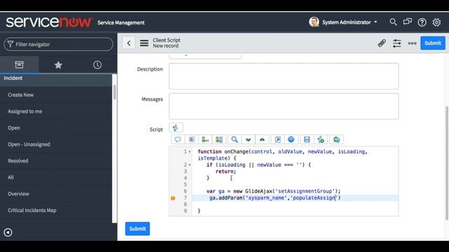Click inside the Messages text area

click(283, 106)
